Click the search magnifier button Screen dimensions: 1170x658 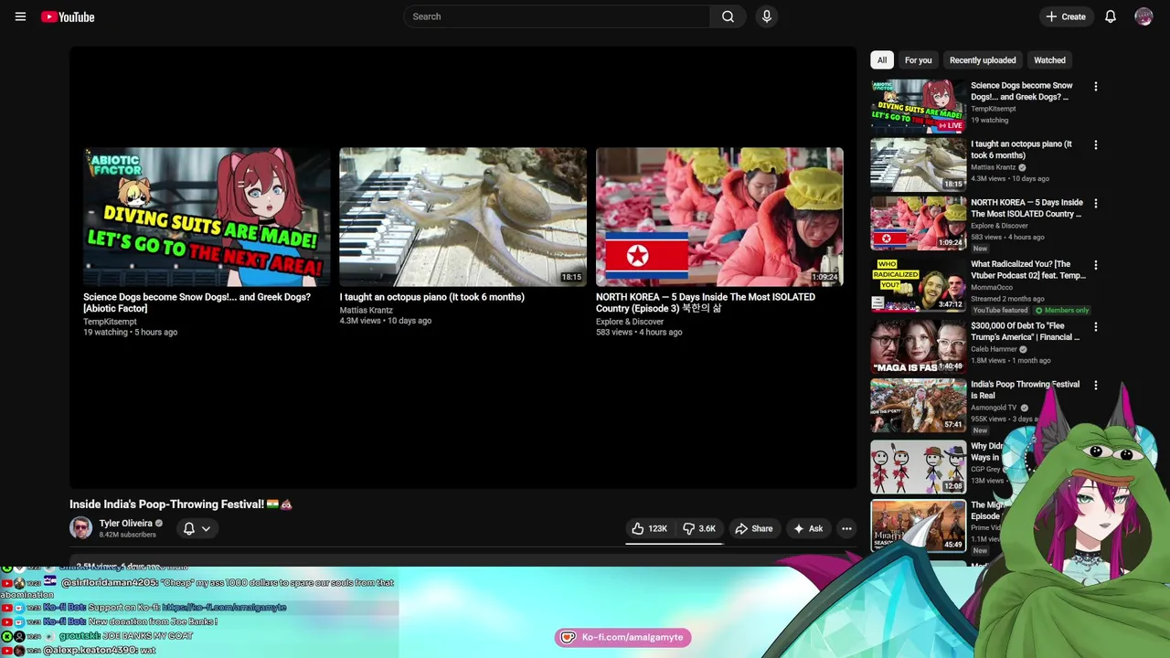[728, 16]
